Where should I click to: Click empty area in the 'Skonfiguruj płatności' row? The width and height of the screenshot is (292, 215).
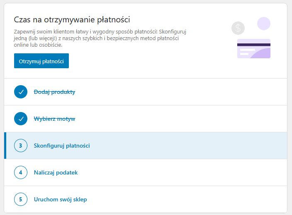pos(187,146)
